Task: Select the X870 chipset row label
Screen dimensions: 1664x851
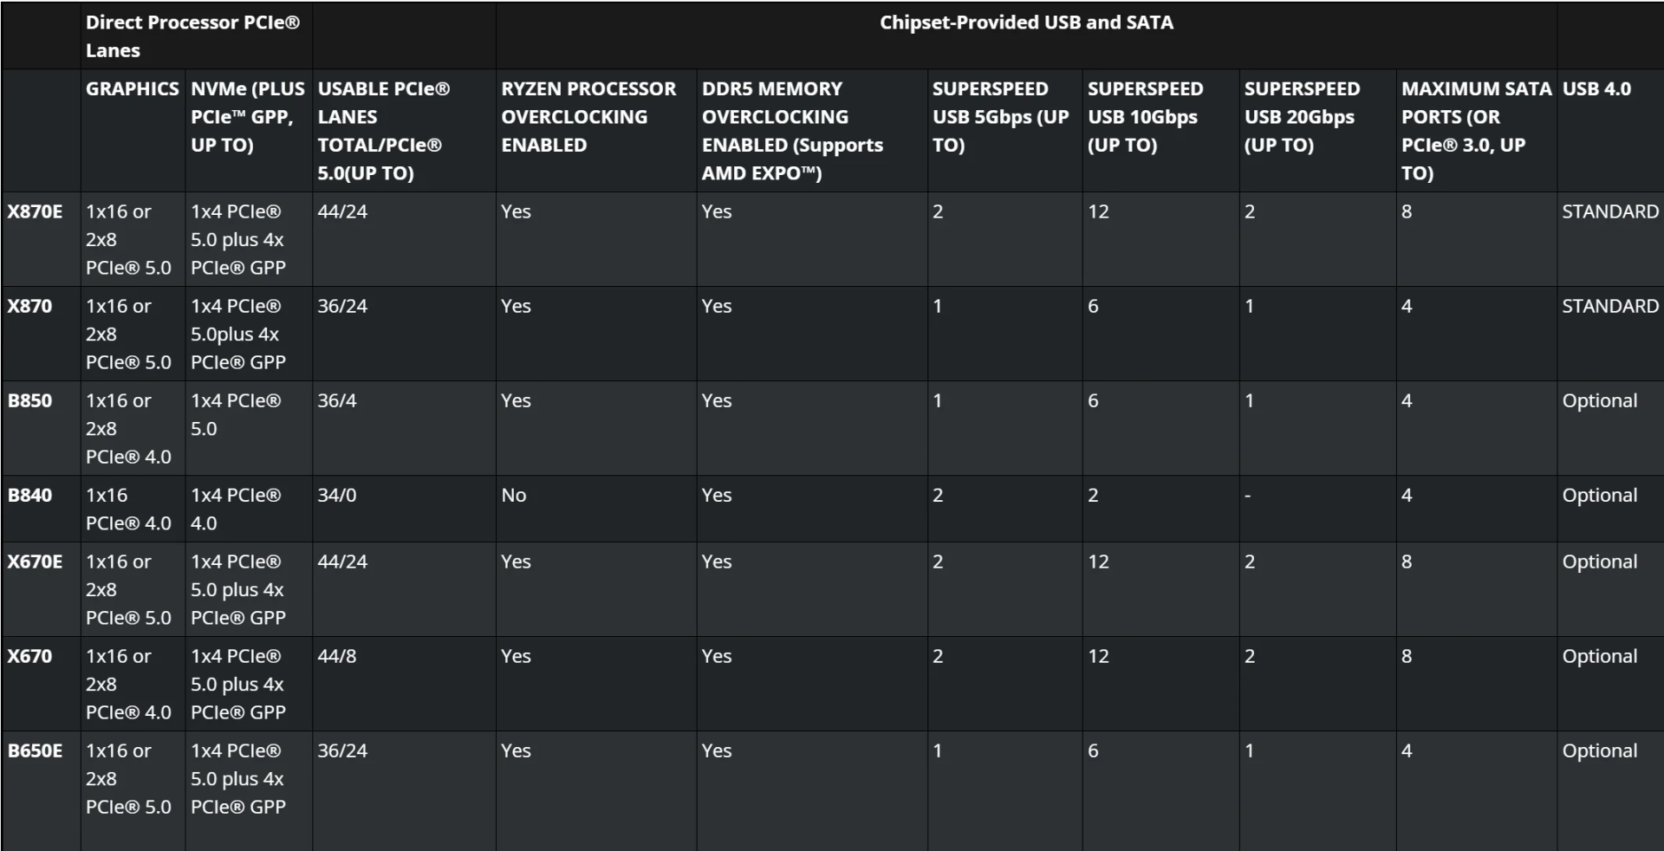Action: [29, 306]
